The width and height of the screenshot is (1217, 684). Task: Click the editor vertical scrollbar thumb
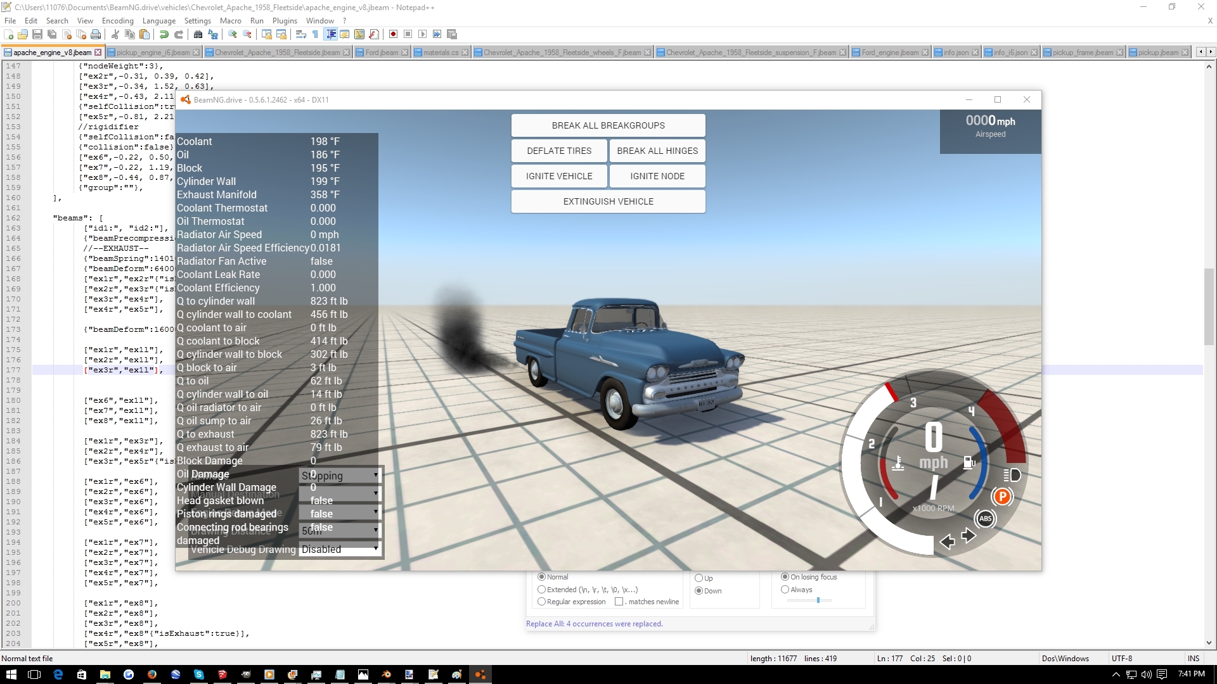coord(1209,307)
